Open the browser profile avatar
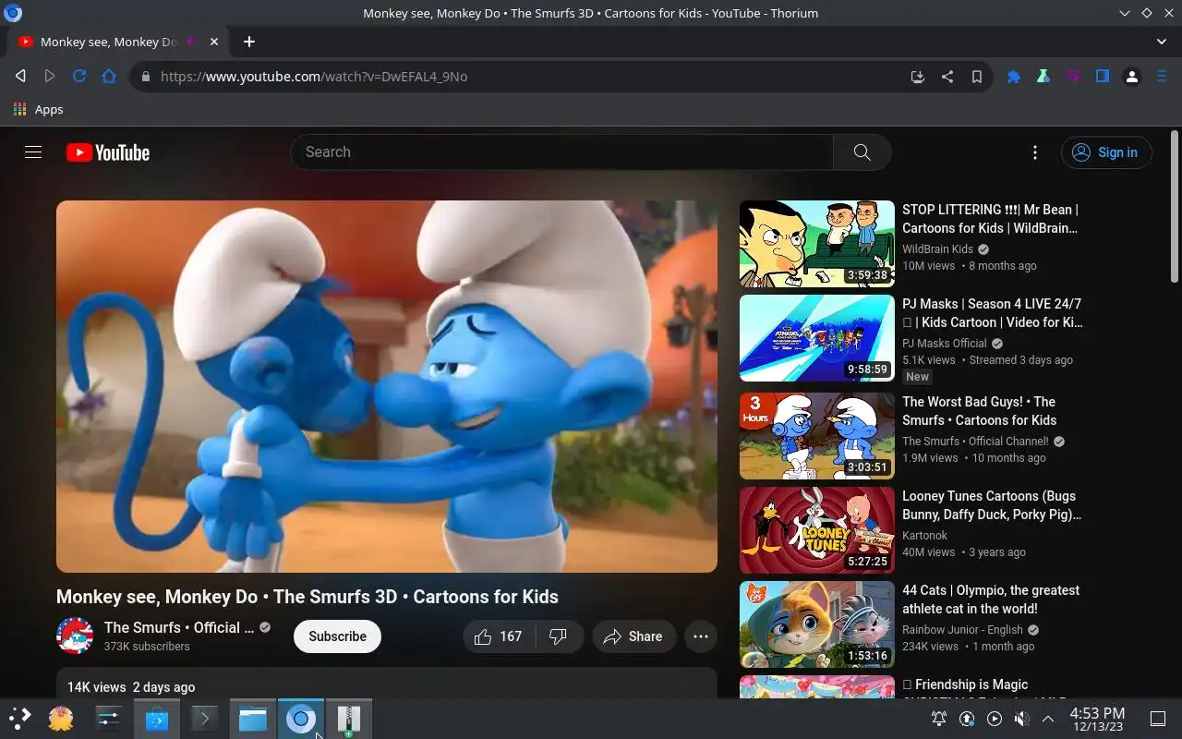This screenshot has height=739, width=1182. click(1131, 77)
